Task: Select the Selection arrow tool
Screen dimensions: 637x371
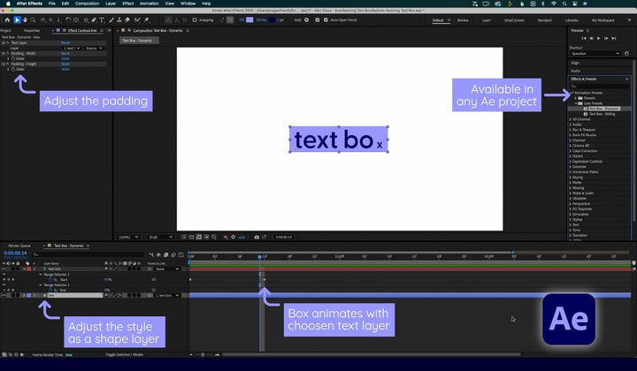Action: [17, 19]
